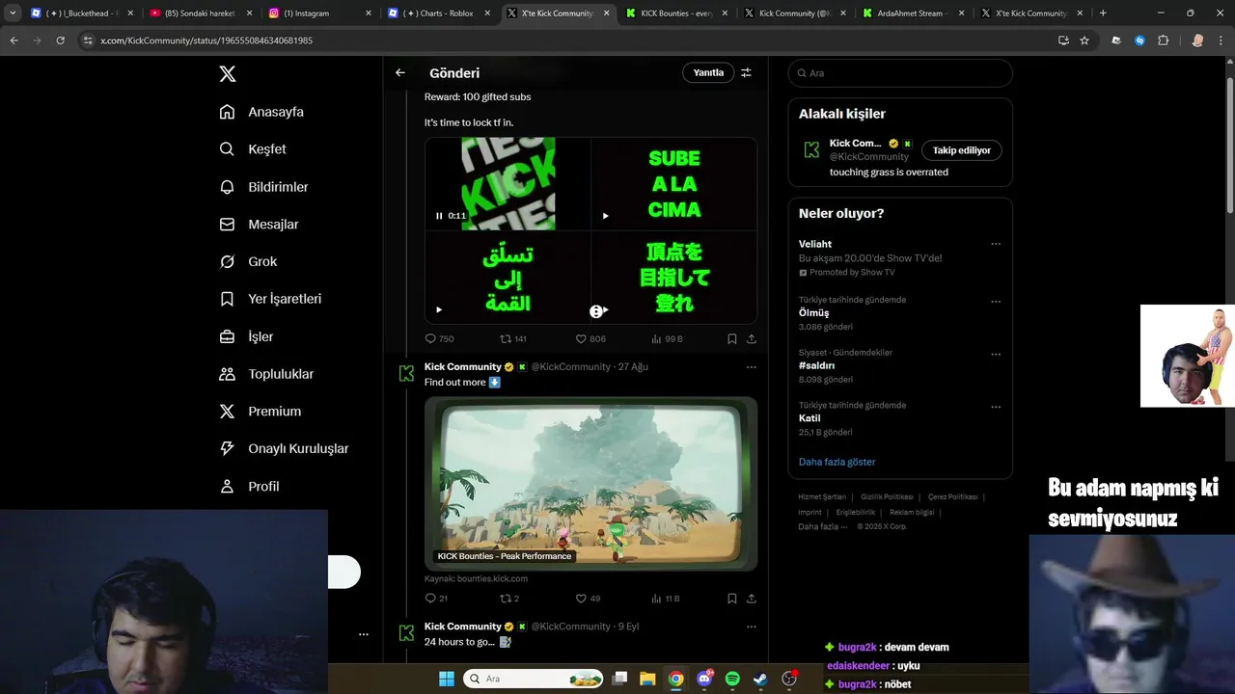
Task: Open more options for Katil trend
Action: (x=996, y=407)
